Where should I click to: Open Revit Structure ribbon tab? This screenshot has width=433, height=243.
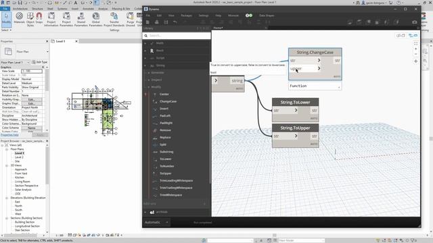(x=37, y=9)
